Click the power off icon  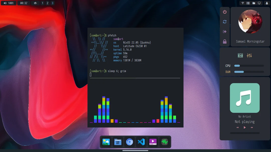point(225,12)
